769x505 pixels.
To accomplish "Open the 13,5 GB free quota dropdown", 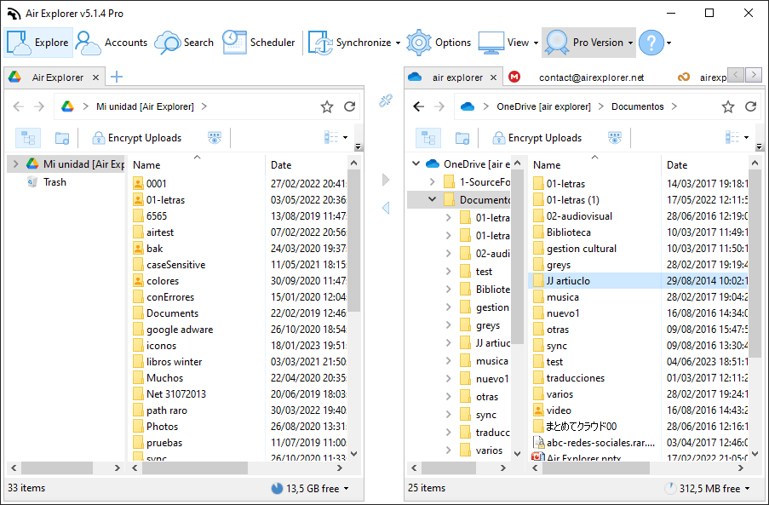I will pyautogui.click(x=310, y=488).
